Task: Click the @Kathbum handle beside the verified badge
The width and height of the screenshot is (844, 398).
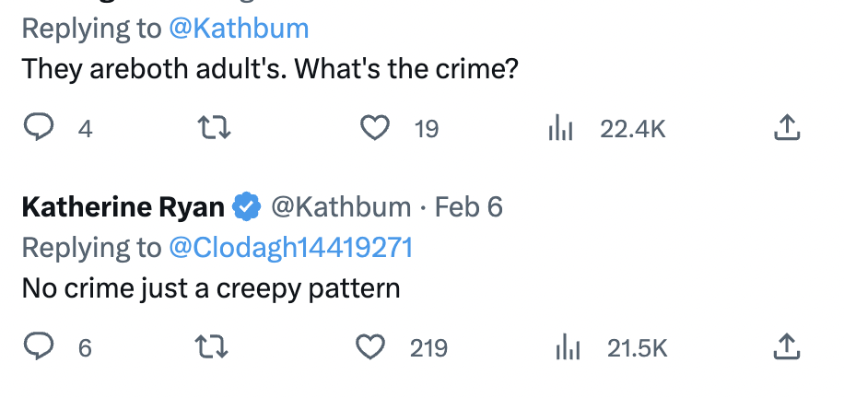Action: (341, 207)
